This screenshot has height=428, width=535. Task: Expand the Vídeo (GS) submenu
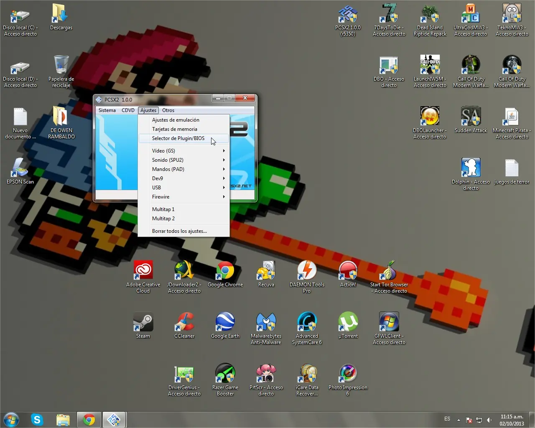pos(184,151)
